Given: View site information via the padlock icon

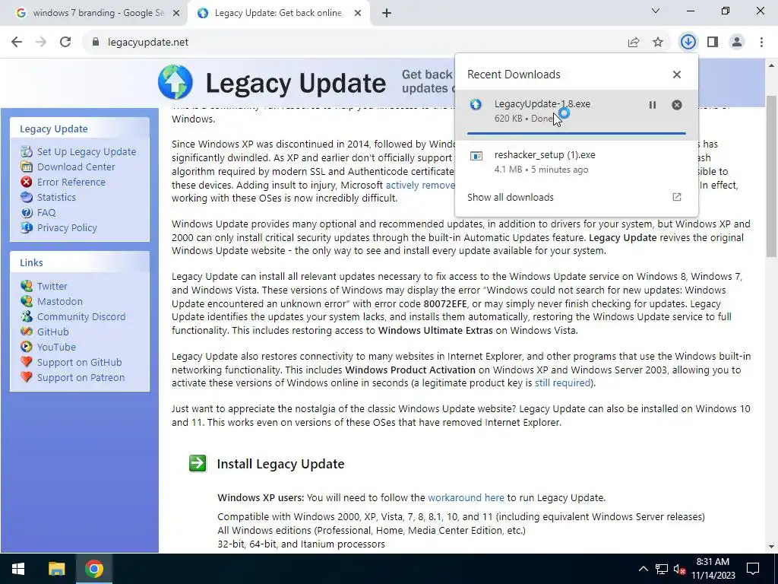Looking at the screenshot, I should point(96,43).
